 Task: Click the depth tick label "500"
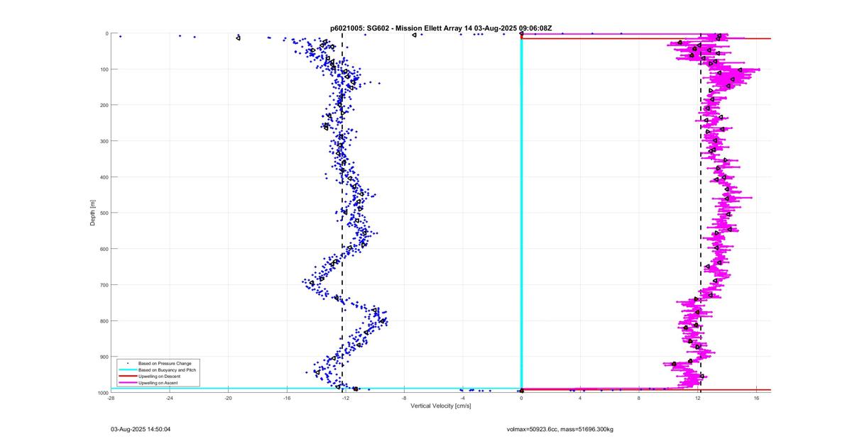pos(104,213)
